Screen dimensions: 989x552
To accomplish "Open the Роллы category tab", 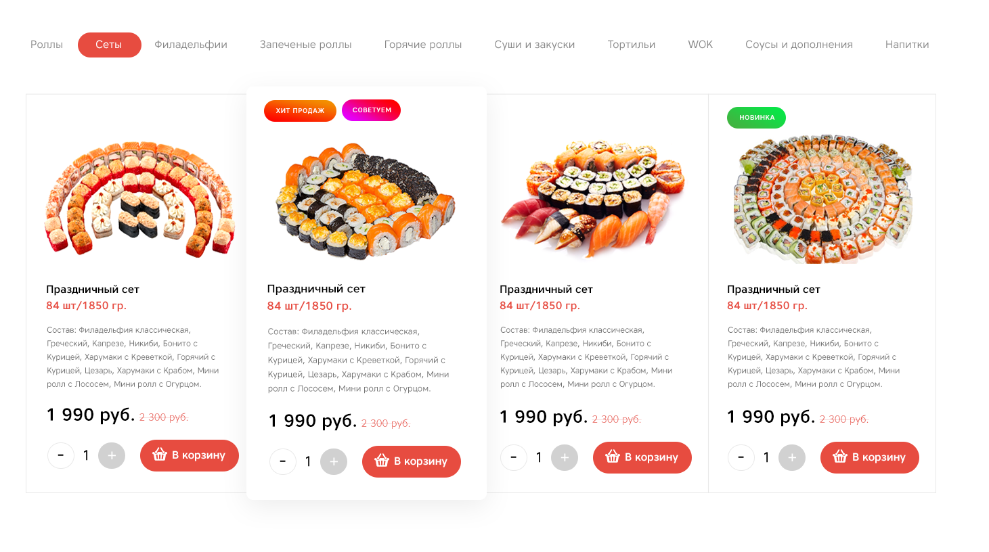I will pos(47,45).
